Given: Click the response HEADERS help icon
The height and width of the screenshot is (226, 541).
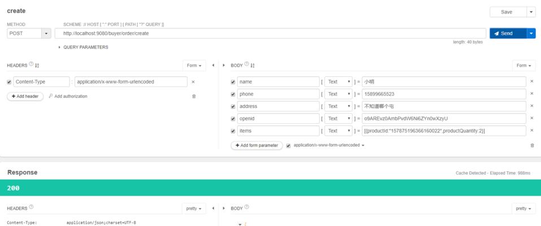Looking at the screenshot, I should 31,207.
